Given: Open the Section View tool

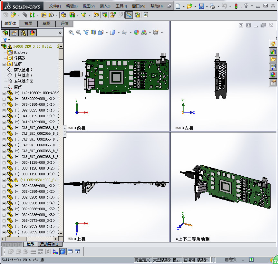Looking at the screenshot, I should click(x=93, y=32).
